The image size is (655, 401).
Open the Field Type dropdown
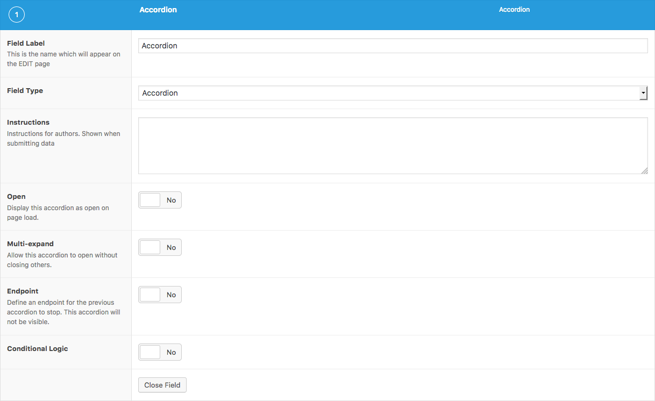[388, 93]
